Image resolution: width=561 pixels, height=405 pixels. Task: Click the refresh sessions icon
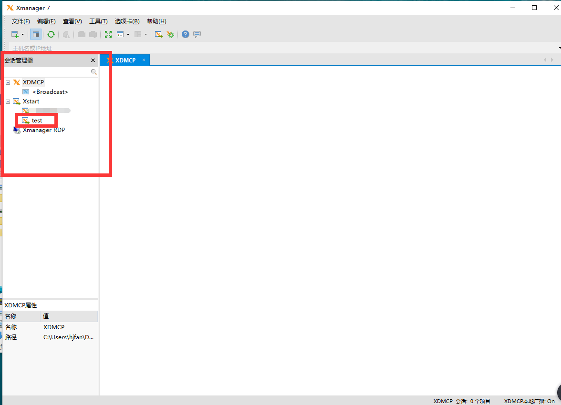point(51,34)
